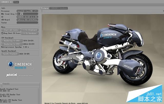Run the Rendering (1 CPU) benchmark
Screen dimensions: 164x104
click(x=12, y=41)
